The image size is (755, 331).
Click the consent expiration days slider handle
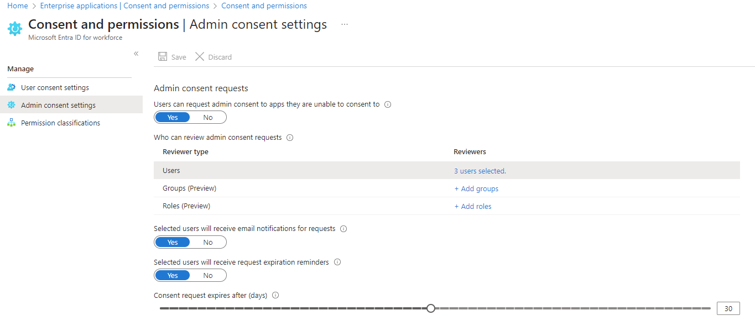[x=431, y=308]
